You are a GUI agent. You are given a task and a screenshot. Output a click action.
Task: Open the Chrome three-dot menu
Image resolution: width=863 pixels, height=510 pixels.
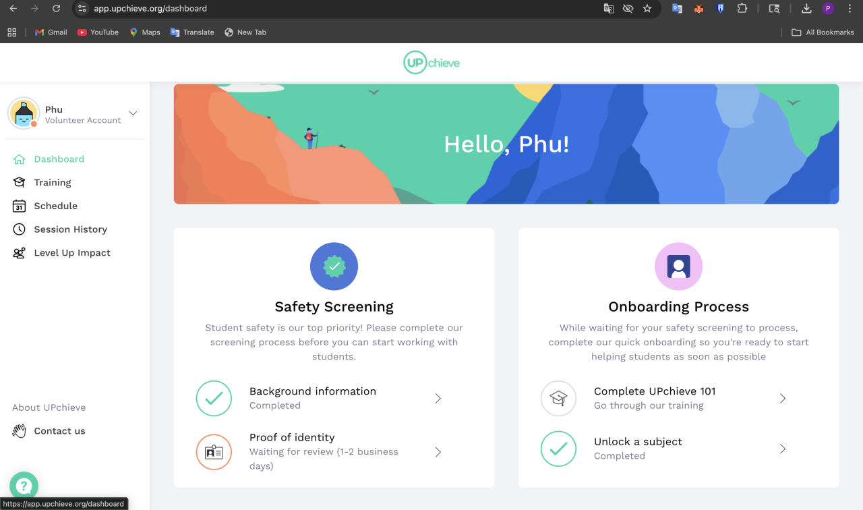coord(850,9)
